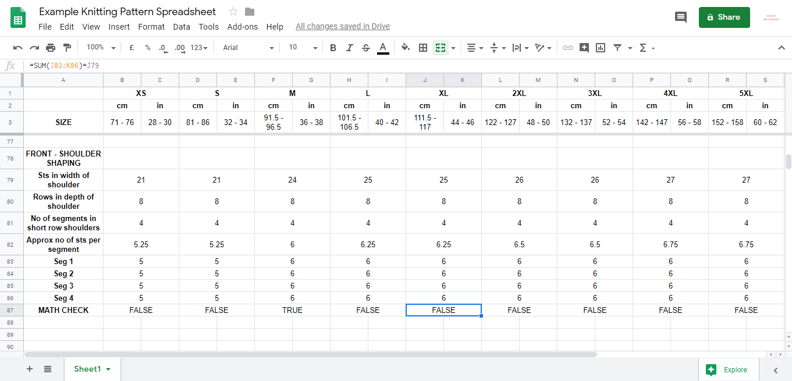
Task: Toggle merge cells
Action: pyautogui.click(x=441, y=48)
